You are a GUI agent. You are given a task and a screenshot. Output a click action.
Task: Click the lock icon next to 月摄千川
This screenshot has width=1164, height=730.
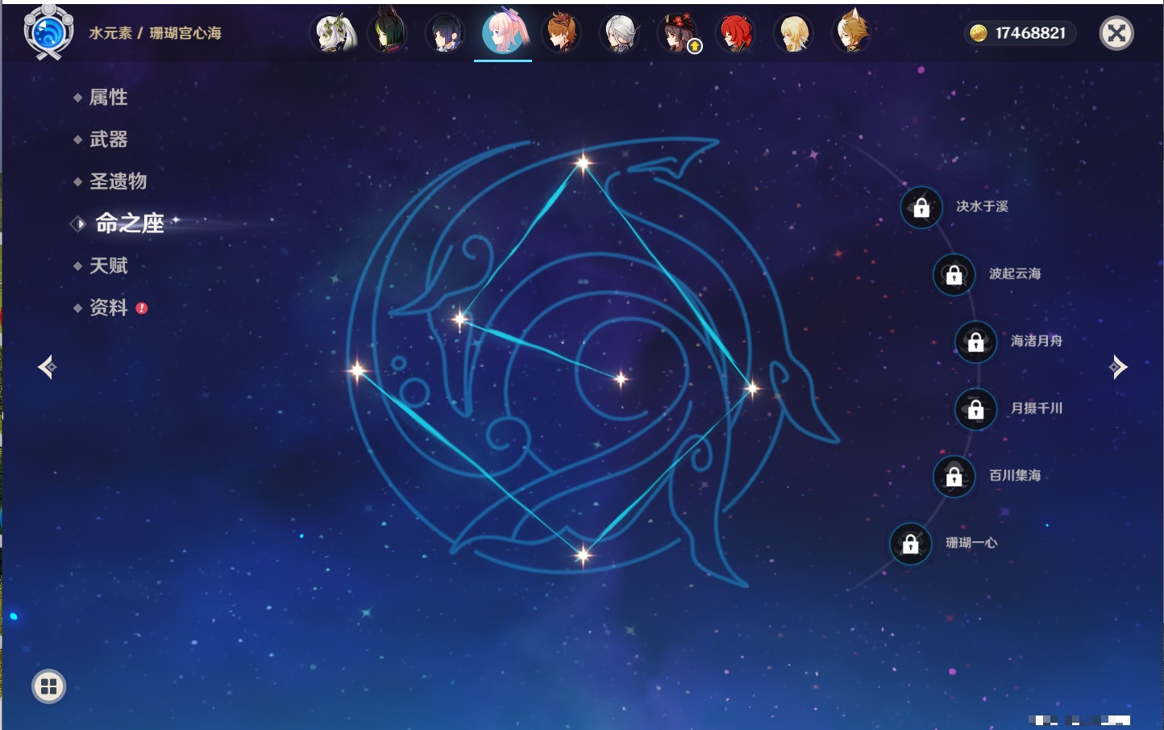[x=975, y=409]
